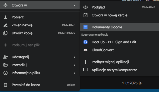Click the open-in-new-tab icon
The width and height of the screenshot is (159, 92).
point(85,15)
